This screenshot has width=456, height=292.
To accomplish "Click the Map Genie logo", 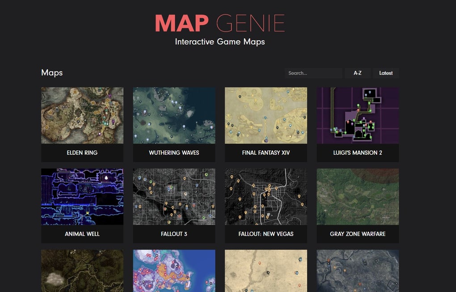I will coord(220,23).
